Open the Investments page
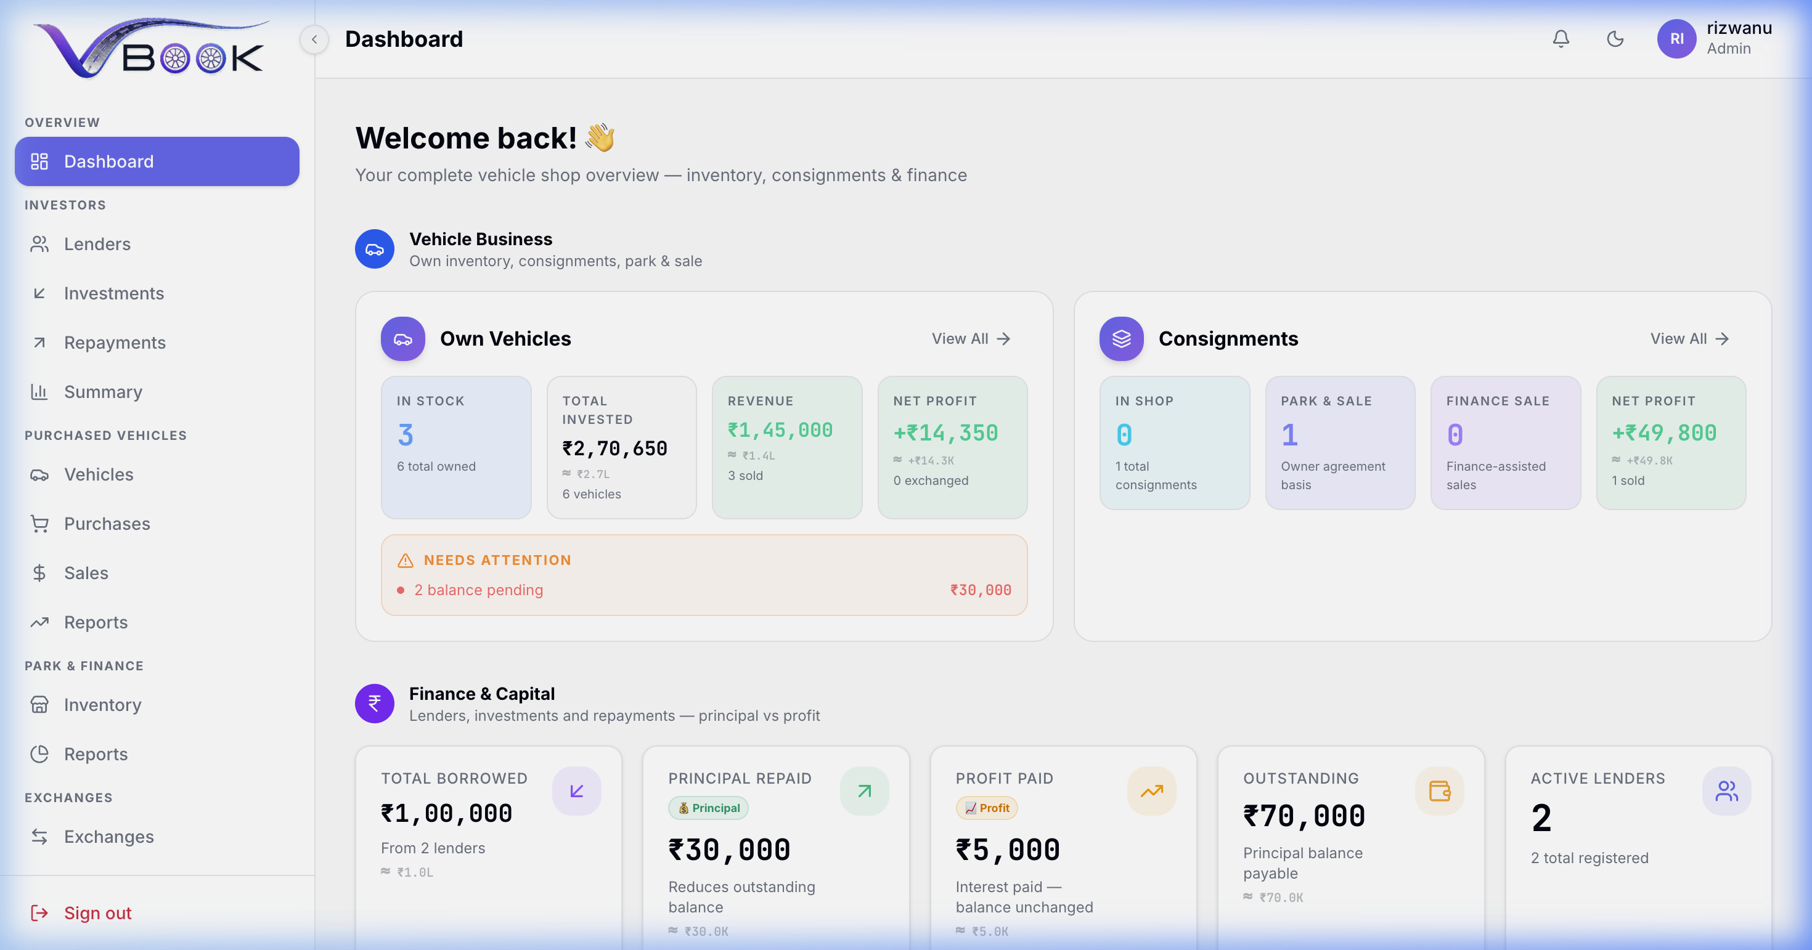This screenshot has height=950, width=1812. 157,293
